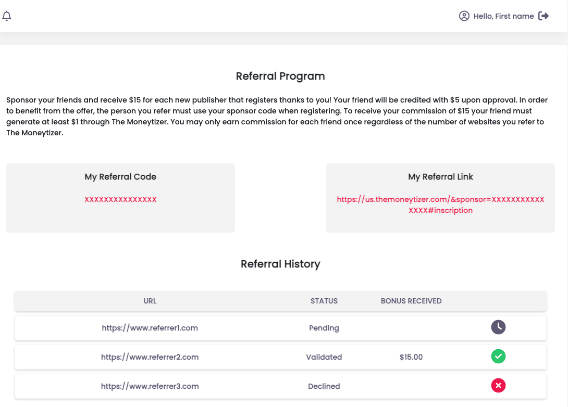Click the notification bell icon
568x407 pixels.
point(7,16)
